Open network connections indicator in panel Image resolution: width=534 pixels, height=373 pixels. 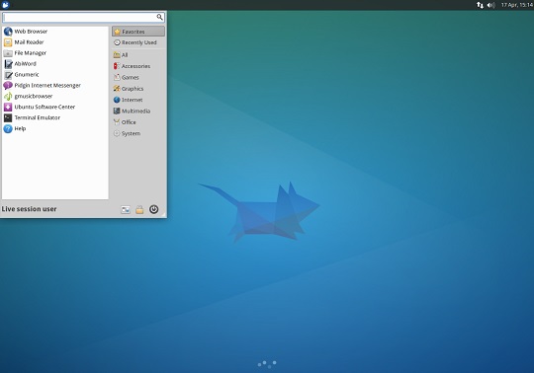click(x=480, y=5)
